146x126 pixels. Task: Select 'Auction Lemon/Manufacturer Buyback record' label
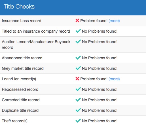(36, 45)
